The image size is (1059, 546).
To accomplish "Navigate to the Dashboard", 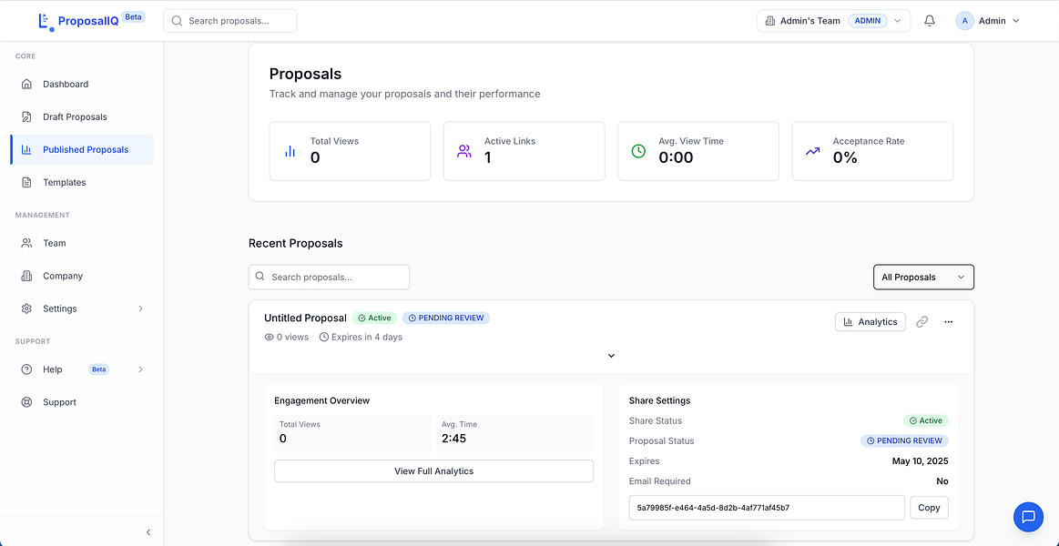I will point(66,85).
